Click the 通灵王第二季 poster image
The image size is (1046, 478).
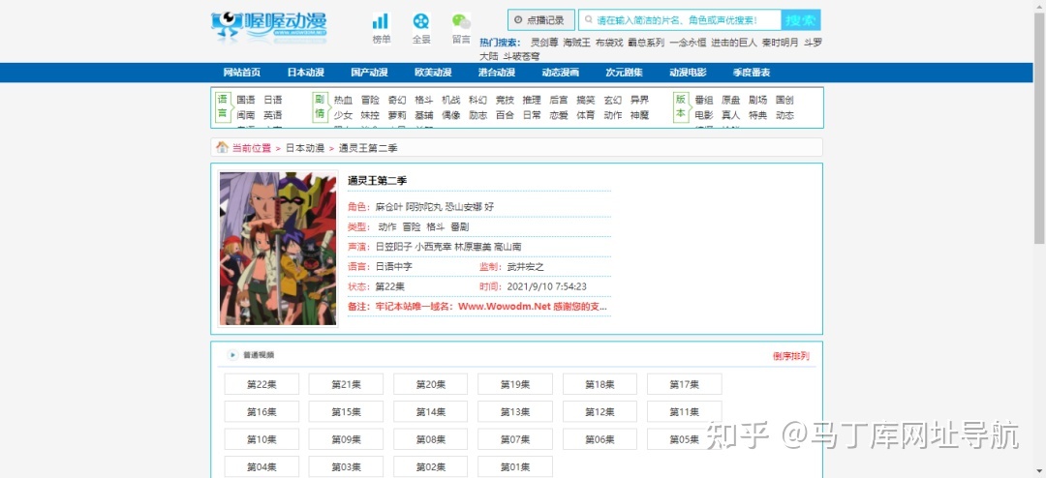pos(278,249)
